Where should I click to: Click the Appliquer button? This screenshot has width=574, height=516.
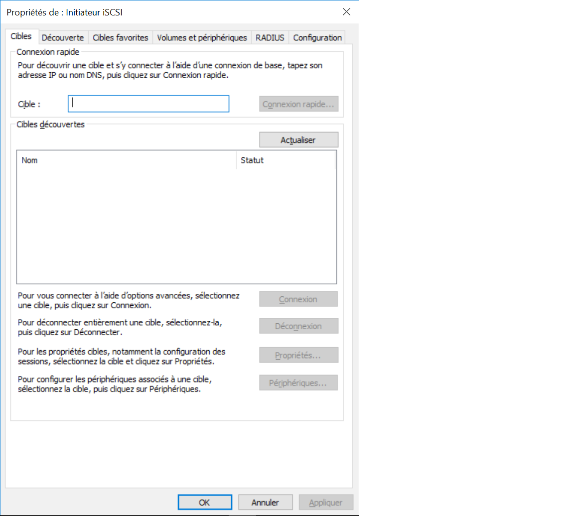[326, 502]
